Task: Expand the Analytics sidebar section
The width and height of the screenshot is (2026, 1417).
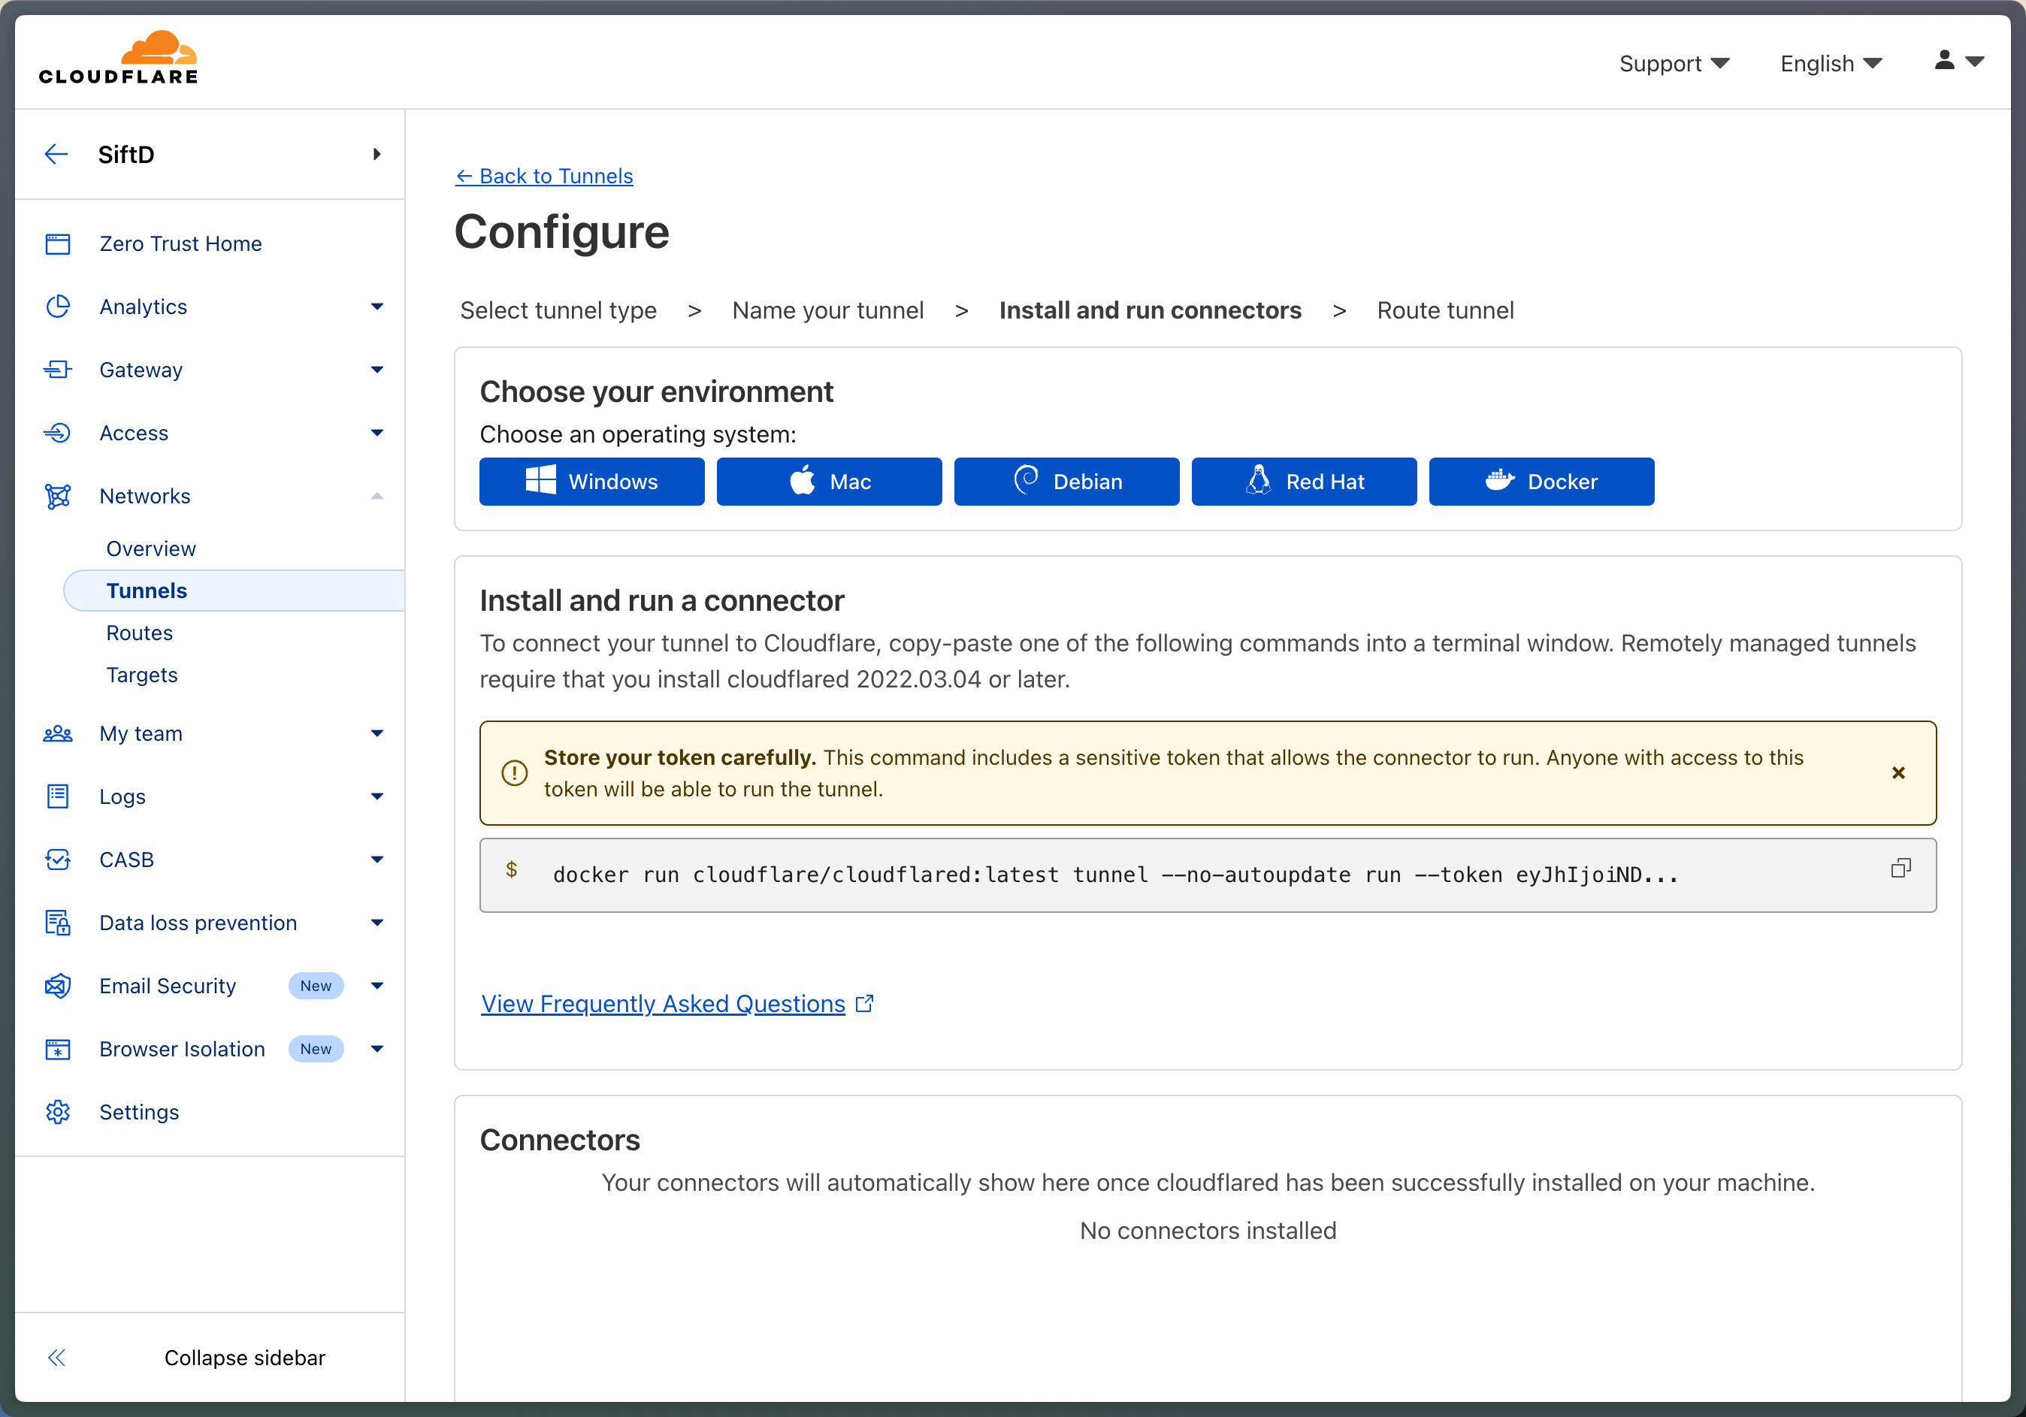Action: (376, 307)
